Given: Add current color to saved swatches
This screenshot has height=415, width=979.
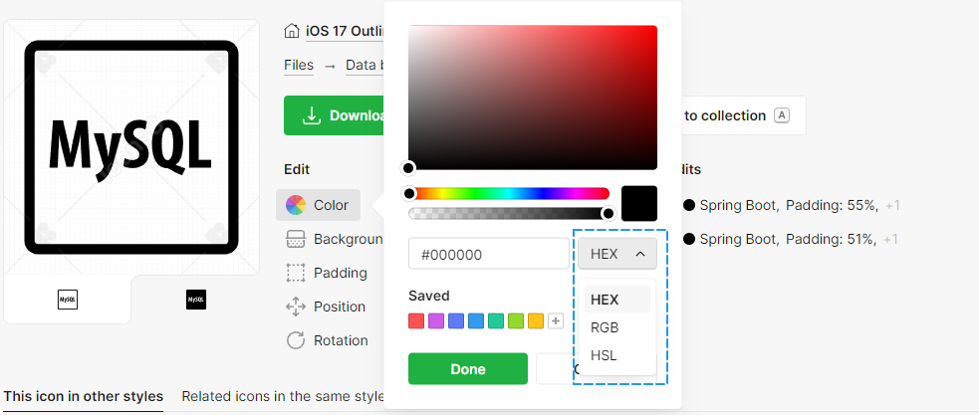Looking at the screenshot, I should point(555,321).
